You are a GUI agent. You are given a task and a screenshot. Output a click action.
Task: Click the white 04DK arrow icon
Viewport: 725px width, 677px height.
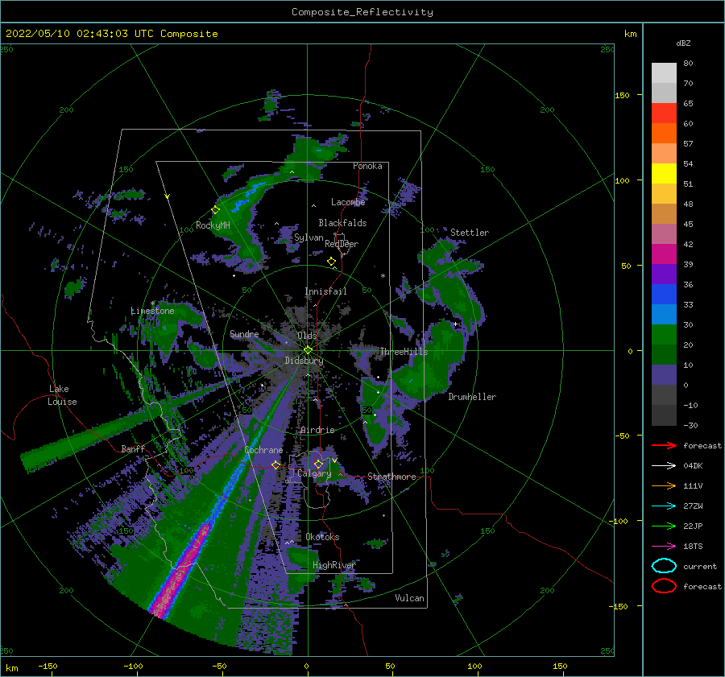click(664, 466)
